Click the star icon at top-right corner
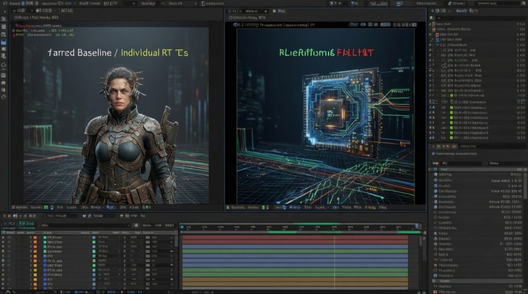The height and width of the screenshot is (294, 528). (523, 3)
